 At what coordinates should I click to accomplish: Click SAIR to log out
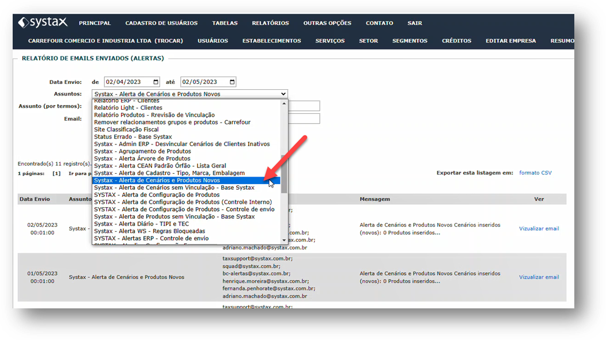(415, 23)
